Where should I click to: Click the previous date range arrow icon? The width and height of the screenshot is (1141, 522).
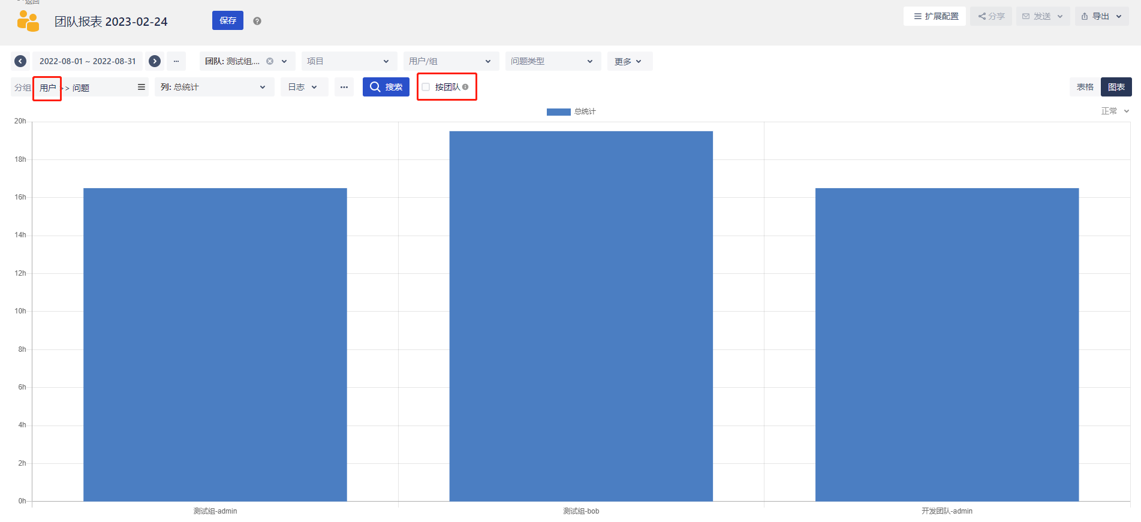(x=20, y=61)
